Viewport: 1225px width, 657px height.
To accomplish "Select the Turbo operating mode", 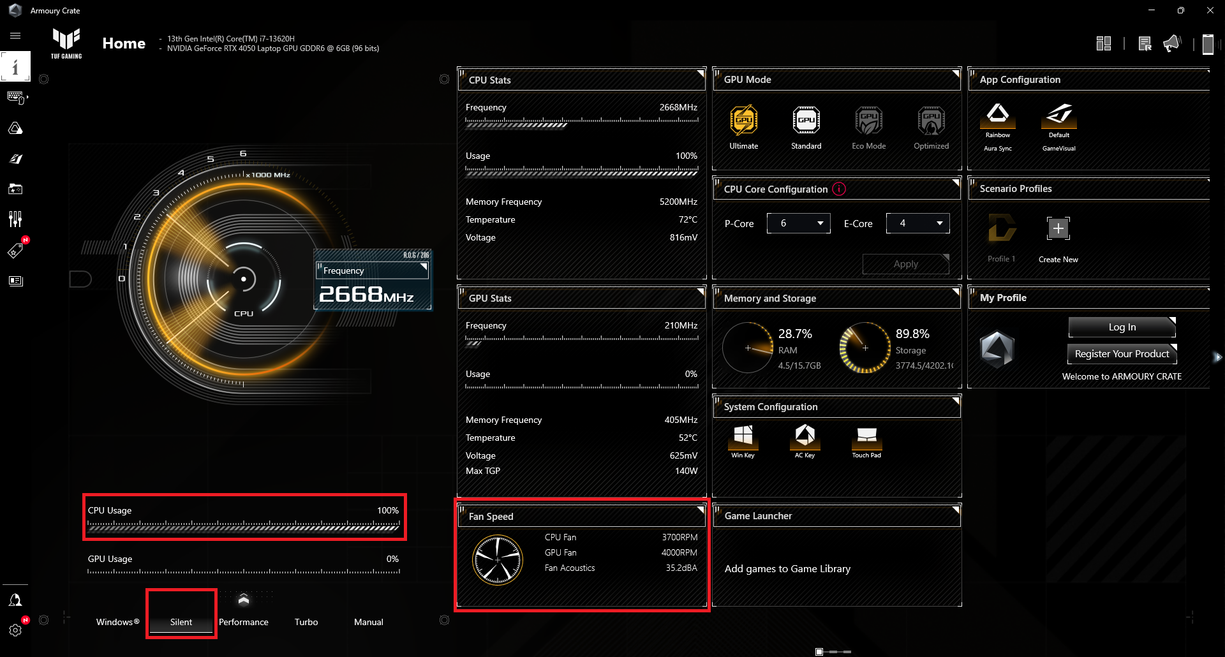I will (306, 622).
